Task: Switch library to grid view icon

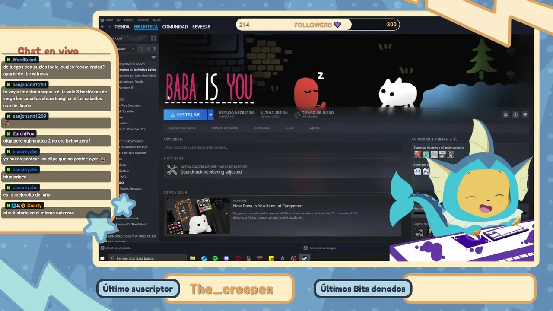Action: [x=153, y=38]
